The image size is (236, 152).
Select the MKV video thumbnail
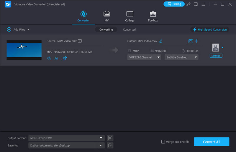point(24,50)
